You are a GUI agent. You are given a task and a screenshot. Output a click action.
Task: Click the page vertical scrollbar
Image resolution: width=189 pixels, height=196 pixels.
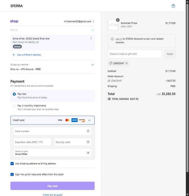[x=187, y=87]
